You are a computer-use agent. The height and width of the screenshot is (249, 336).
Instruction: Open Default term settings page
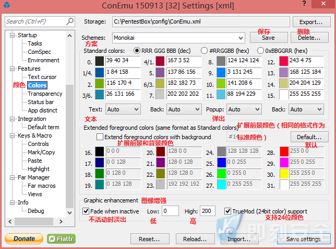(x=43, y=127)
